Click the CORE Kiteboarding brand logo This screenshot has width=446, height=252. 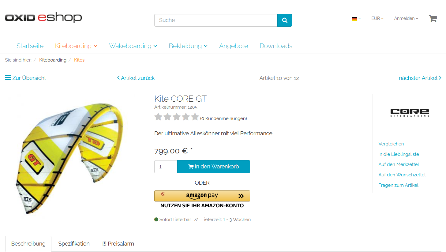tap(410, 113)
